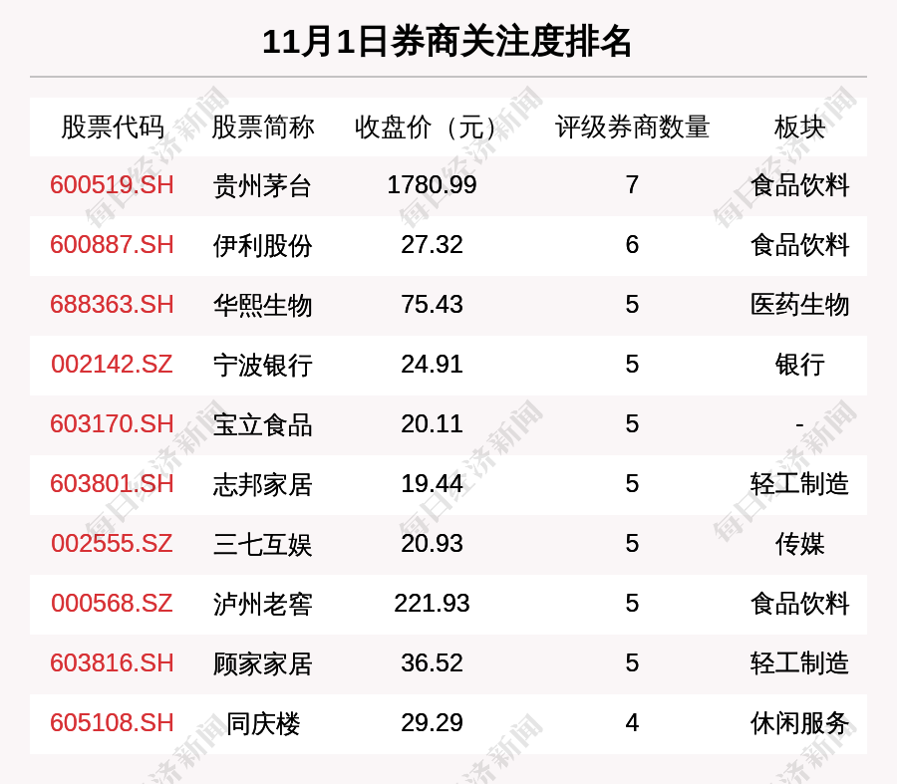Click broker count 6 for 伊利股份
This screenshot has height=784, width=897.
(x=632, y=245)
